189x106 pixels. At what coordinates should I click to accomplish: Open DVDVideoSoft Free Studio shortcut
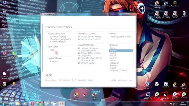(x=4, y=55)
